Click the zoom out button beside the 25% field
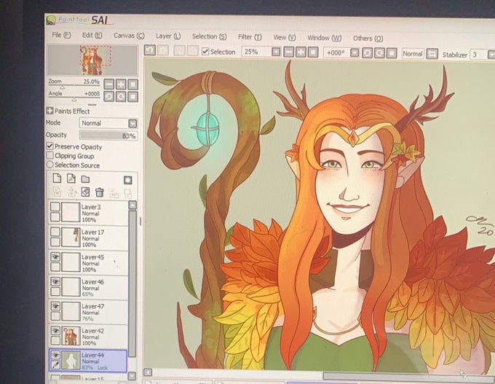 tap(288, 52)
